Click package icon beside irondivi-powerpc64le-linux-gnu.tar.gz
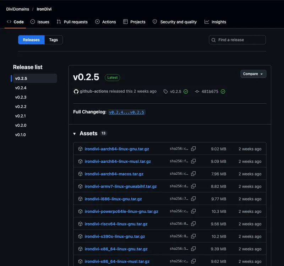 tap(80, 211)
